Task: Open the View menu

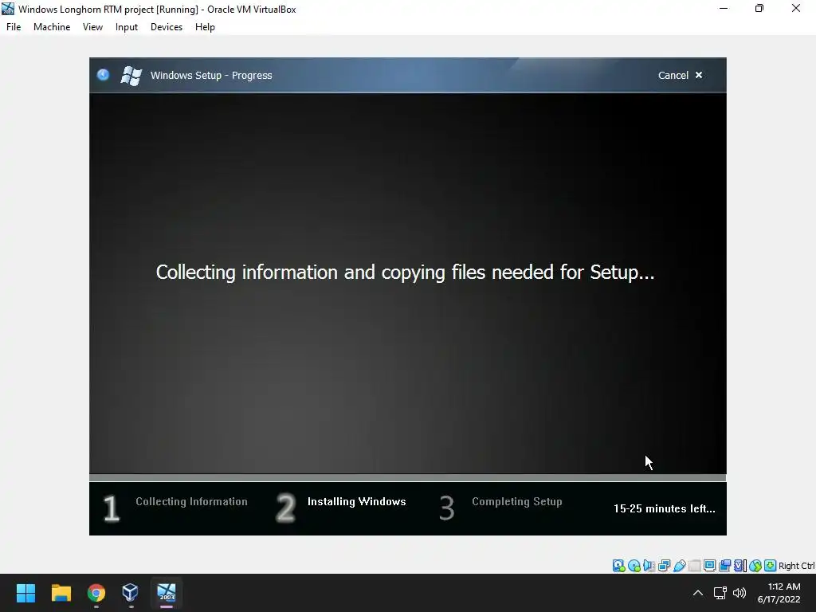Action: click(92, 27)
